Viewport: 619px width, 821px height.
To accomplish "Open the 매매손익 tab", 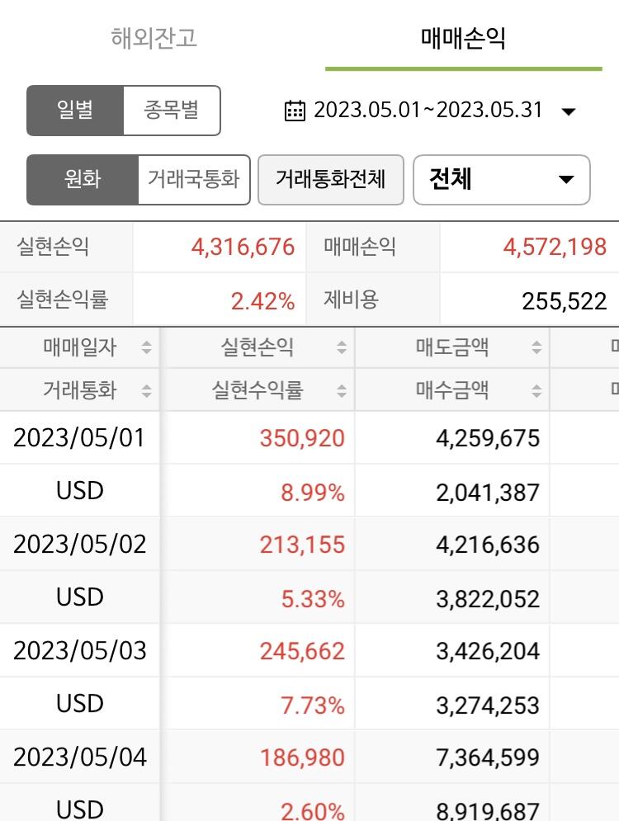I will pyautogui.click(x=464, y=38).
